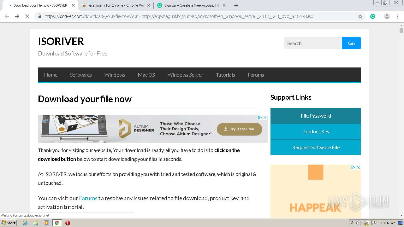Close the Sign Up Grammarly tab
Image resolution: width=404 pixels, height=227 pixels.
click(x=224, y=5)
